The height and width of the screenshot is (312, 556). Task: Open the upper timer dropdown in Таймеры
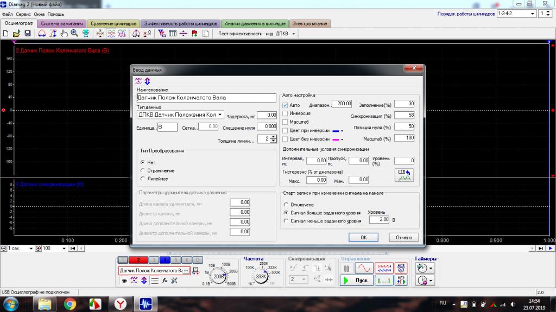[x=431, y=269]
